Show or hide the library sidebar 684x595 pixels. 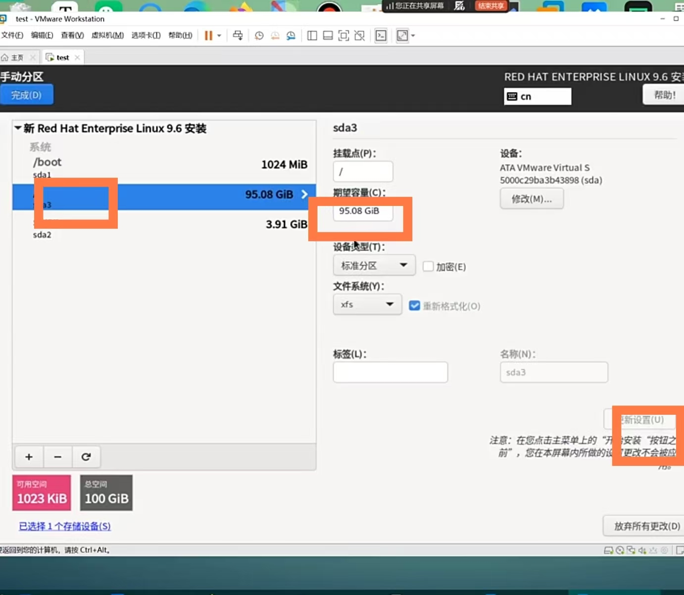tap(312, 36)
